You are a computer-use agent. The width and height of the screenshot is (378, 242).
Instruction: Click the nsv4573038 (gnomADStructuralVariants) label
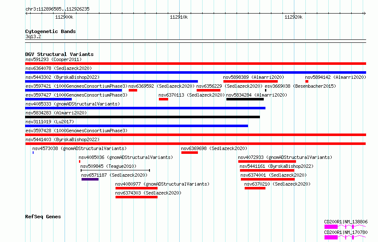coord(79,148)
